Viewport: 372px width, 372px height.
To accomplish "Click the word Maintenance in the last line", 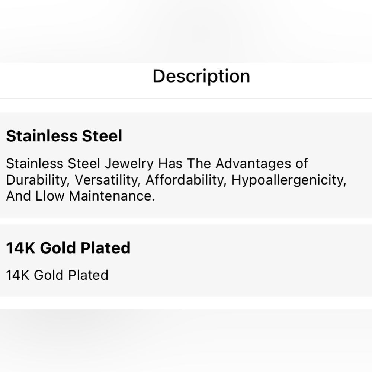I will click(x=112, y=196).
